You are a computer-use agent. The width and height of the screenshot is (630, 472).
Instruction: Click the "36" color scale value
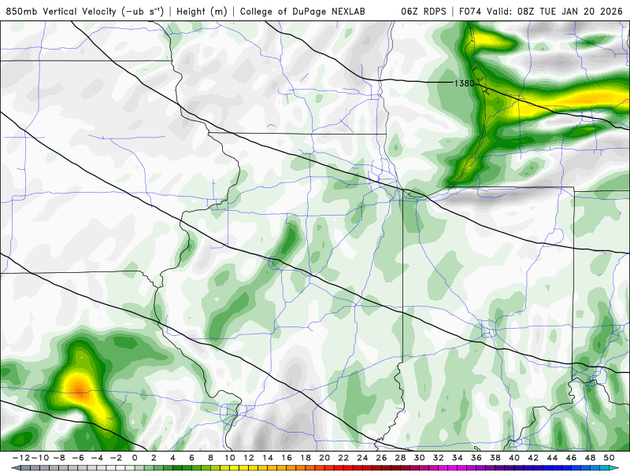click(x=476, y=458)
